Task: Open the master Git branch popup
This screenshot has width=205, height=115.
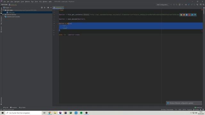Action: click(x=196, y=110)
